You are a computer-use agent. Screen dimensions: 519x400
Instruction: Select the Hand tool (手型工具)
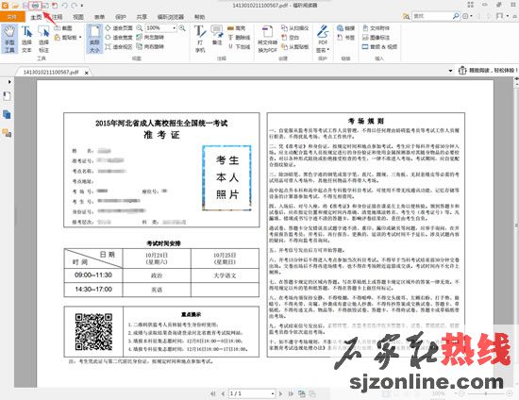(9, 39)
